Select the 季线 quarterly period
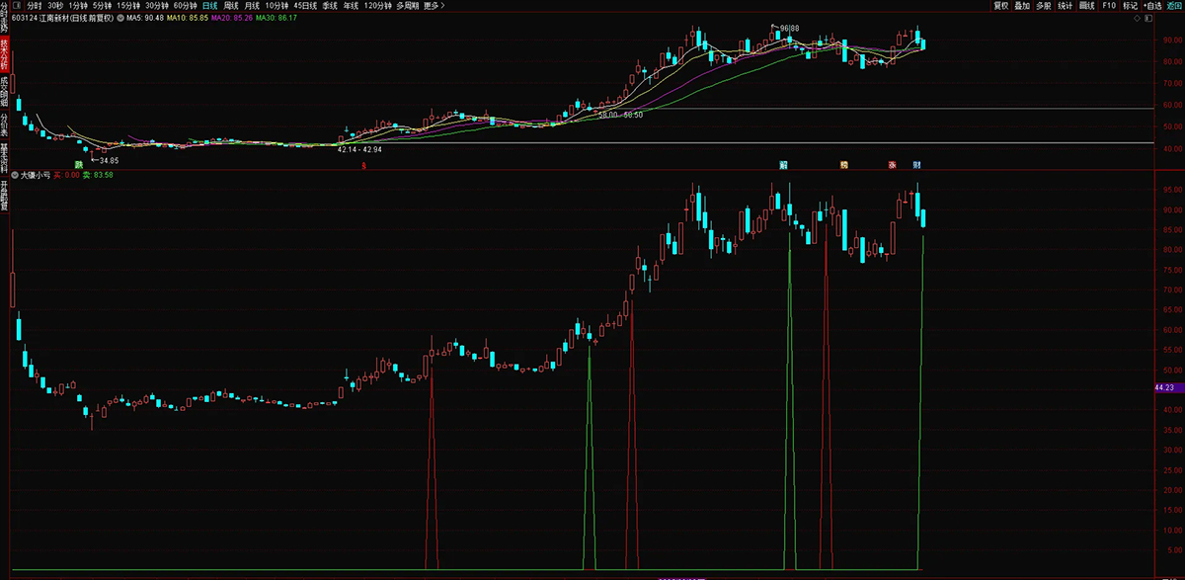Screen dimensions: 1185x580 click(x=330, y=5)
